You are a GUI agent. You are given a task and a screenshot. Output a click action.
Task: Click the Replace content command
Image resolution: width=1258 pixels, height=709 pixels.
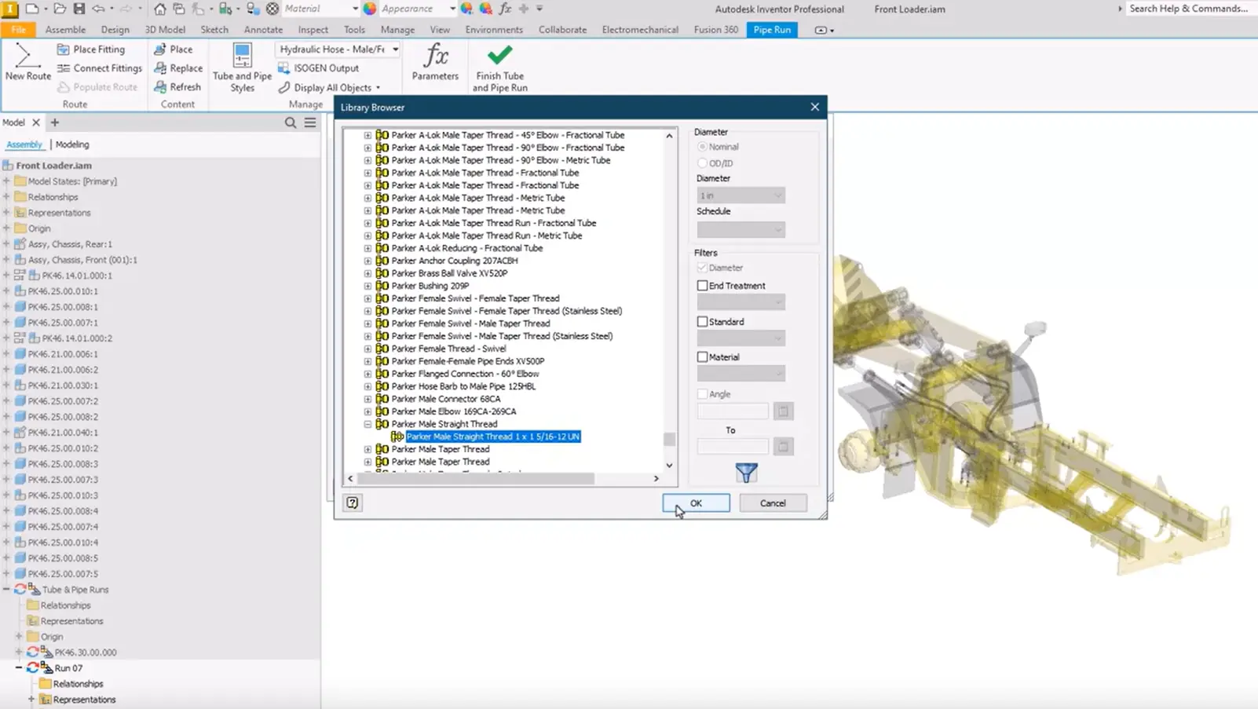point(178,68)
